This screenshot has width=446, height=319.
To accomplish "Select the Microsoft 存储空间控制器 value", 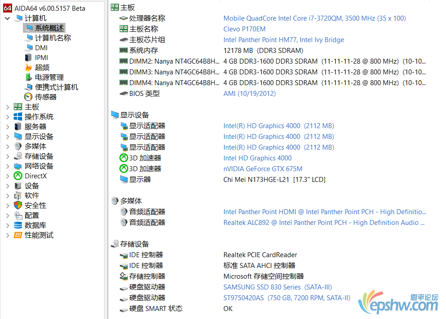I will click(x=264, y=276).
